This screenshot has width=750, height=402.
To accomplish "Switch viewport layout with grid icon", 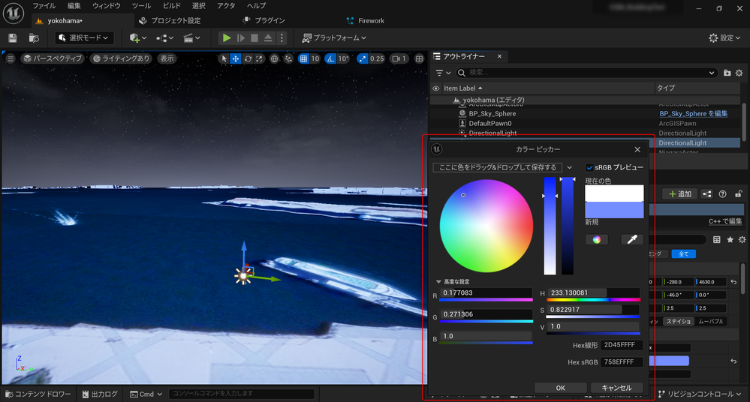I will [x=419, y=58].
